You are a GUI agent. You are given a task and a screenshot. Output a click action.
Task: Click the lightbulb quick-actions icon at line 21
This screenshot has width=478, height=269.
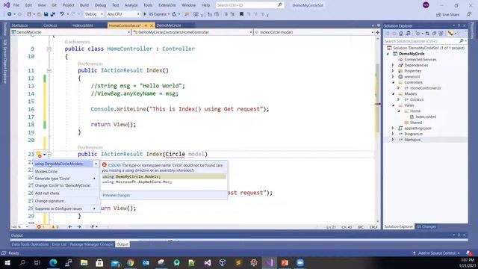pos(39,155)
